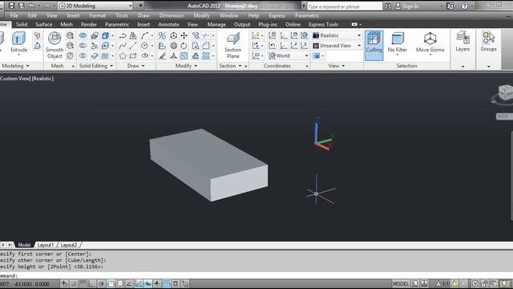Open the World UCS dropdown
Image resolution: width=513 pixels, height=289 pixels.
point(289,55)
